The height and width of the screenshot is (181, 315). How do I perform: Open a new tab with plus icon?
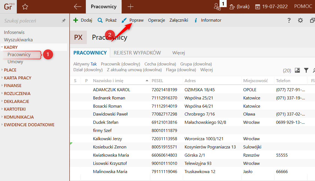130,7
